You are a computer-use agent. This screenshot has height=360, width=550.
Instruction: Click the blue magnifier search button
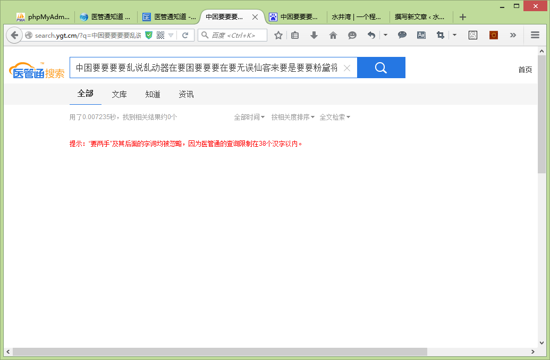click(x=381, y=68)
